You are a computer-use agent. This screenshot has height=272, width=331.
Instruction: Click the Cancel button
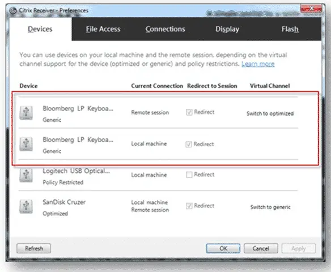261,248
